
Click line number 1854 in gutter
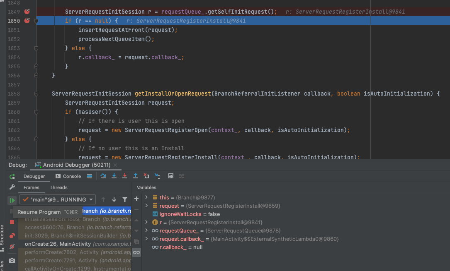[x=14, y=57]
